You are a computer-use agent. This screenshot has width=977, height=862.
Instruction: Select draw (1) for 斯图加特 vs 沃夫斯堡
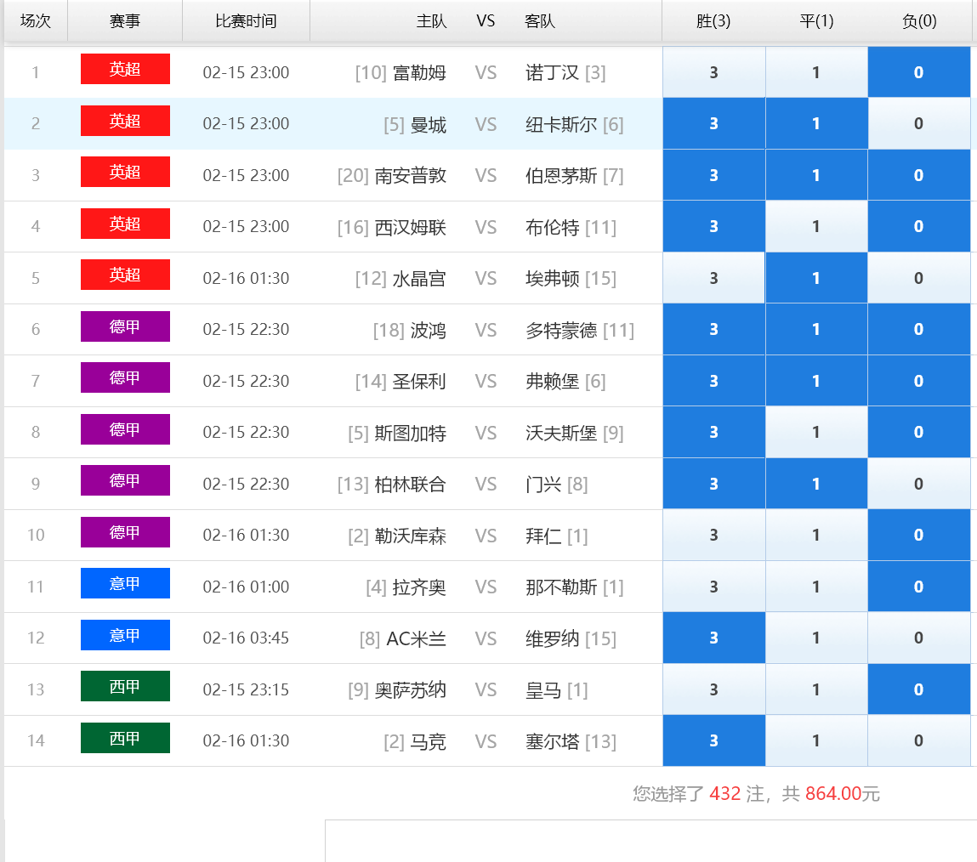[x=816, y=432]
